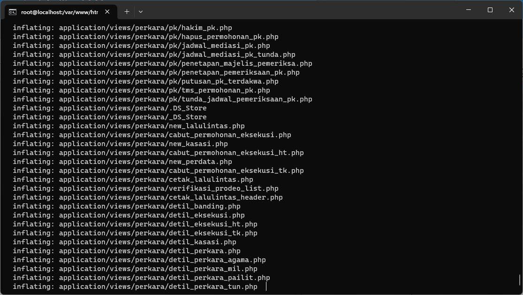The width and height of the screenshot is (523, 295).
Task: Close the root@localhost terminal tab
Action: (107, 12)
